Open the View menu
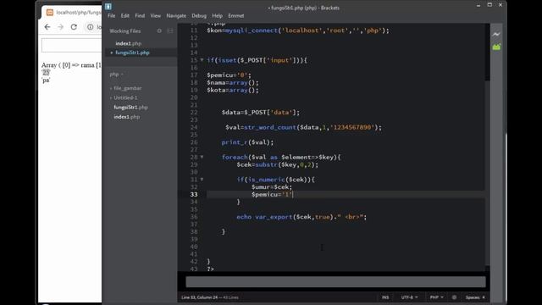 pos(156,16)
